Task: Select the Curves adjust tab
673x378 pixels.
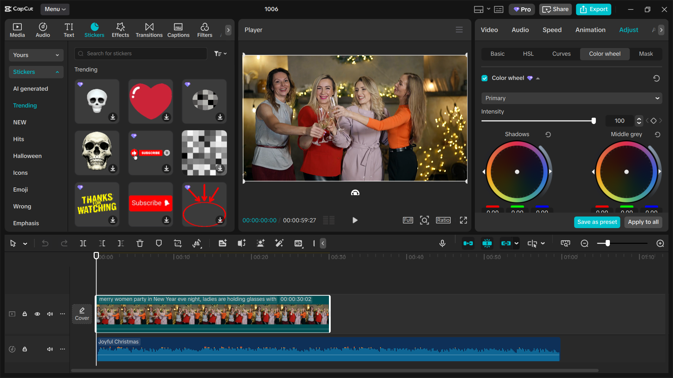Action: tap(561, 54)
